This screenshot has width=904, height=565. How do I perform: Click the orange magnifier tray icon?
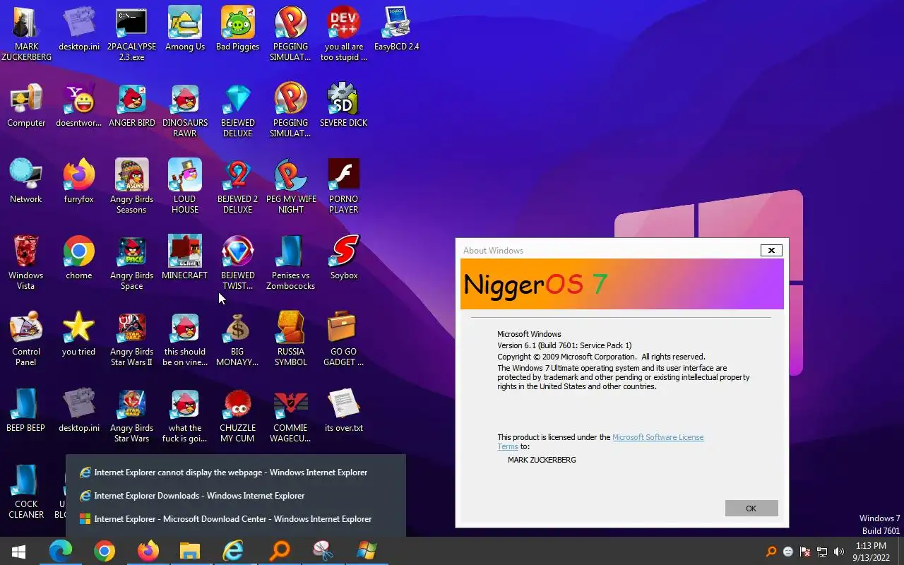click(771, 552)
